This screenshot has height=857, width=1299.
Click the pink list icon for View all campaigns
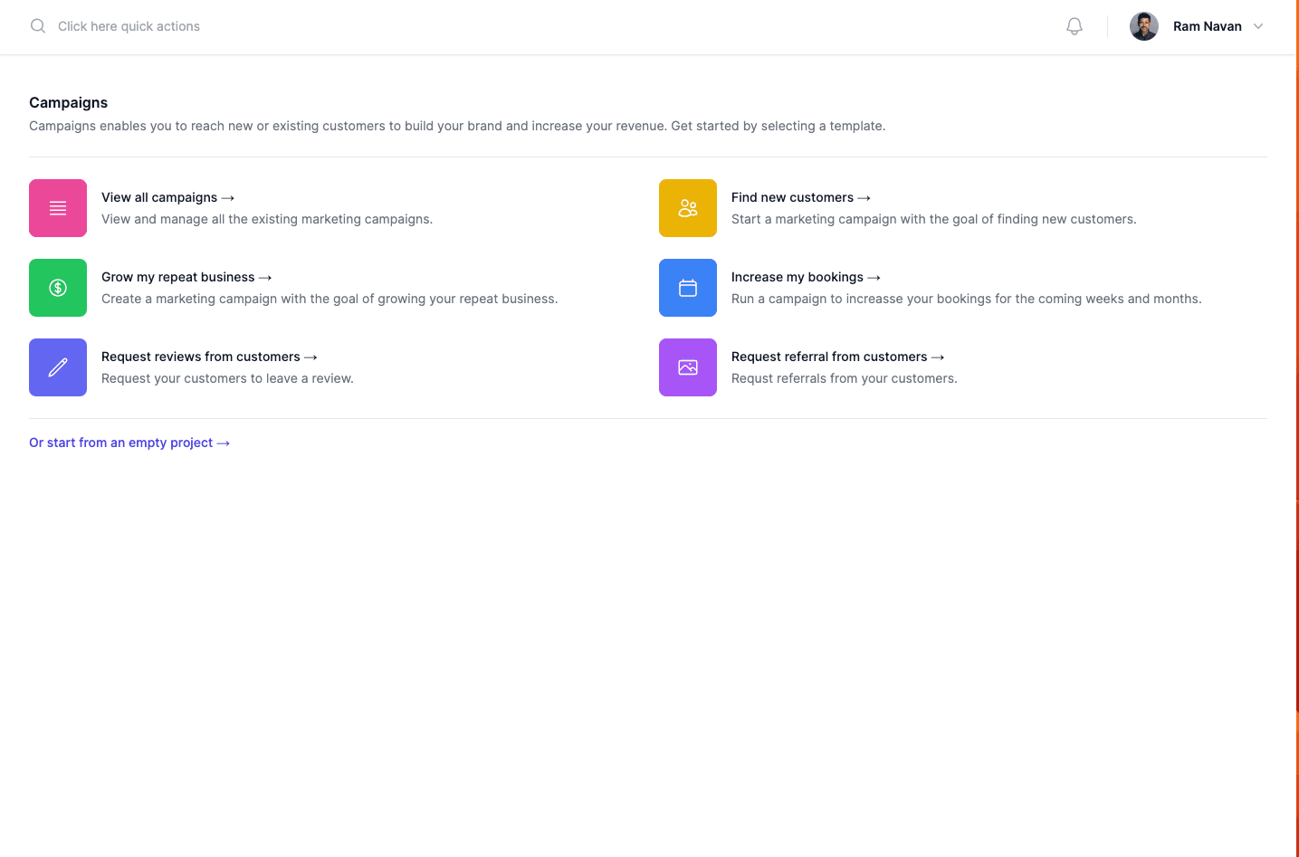pyautogui.click(x=58, y=207)
